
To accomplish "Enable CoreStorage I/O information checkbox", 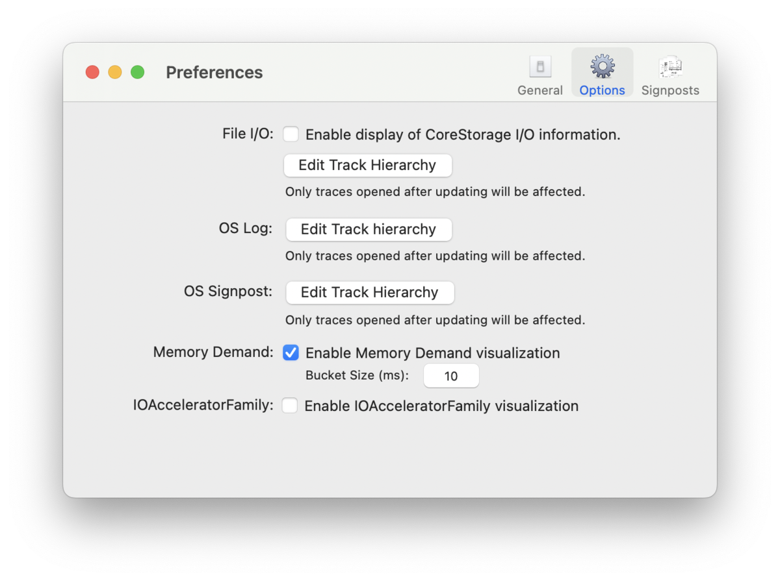I will coord(291,134).
